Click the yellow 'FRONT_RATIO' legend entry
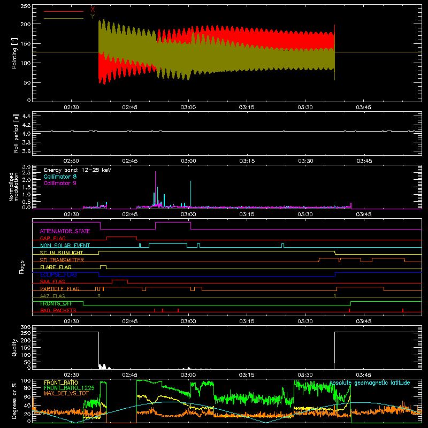428x428 pixels. tap(61, 383)
